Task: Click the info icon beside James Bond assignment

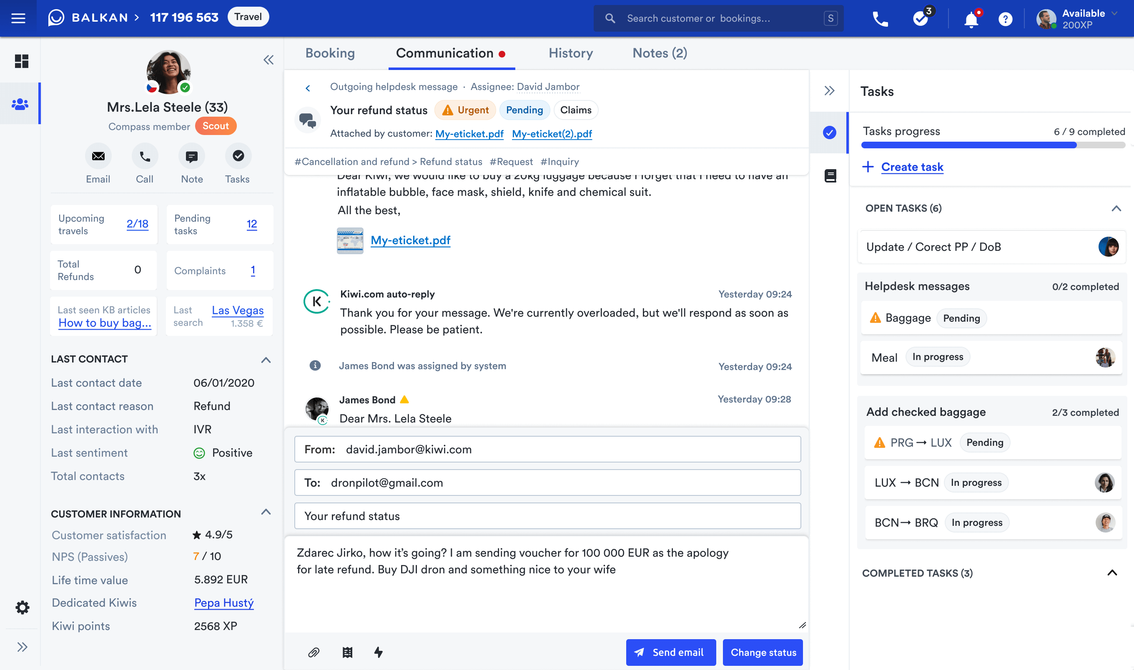Action: click(x=315, y=365)
